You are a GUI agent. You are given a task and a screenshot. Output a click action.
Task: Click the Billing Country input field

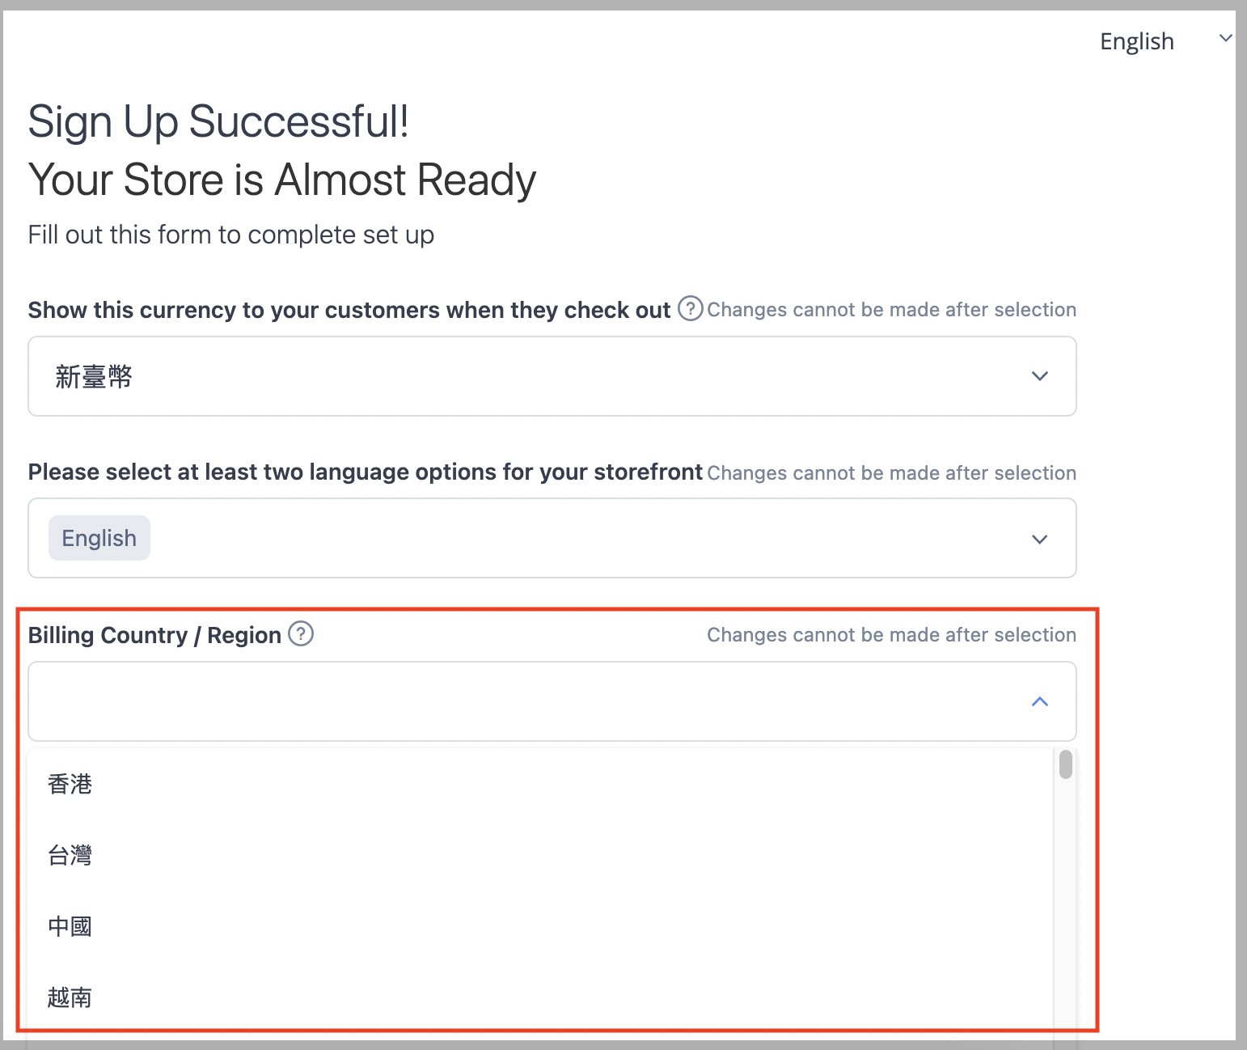pyautogui.click(x=552, y=701)
